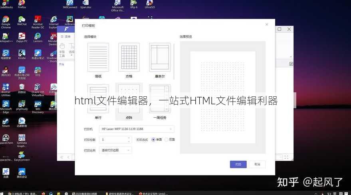This screenshot has height=195, width=351.
Task: Close the 打印模板 dialog with X
Action: tap(267, 24)
